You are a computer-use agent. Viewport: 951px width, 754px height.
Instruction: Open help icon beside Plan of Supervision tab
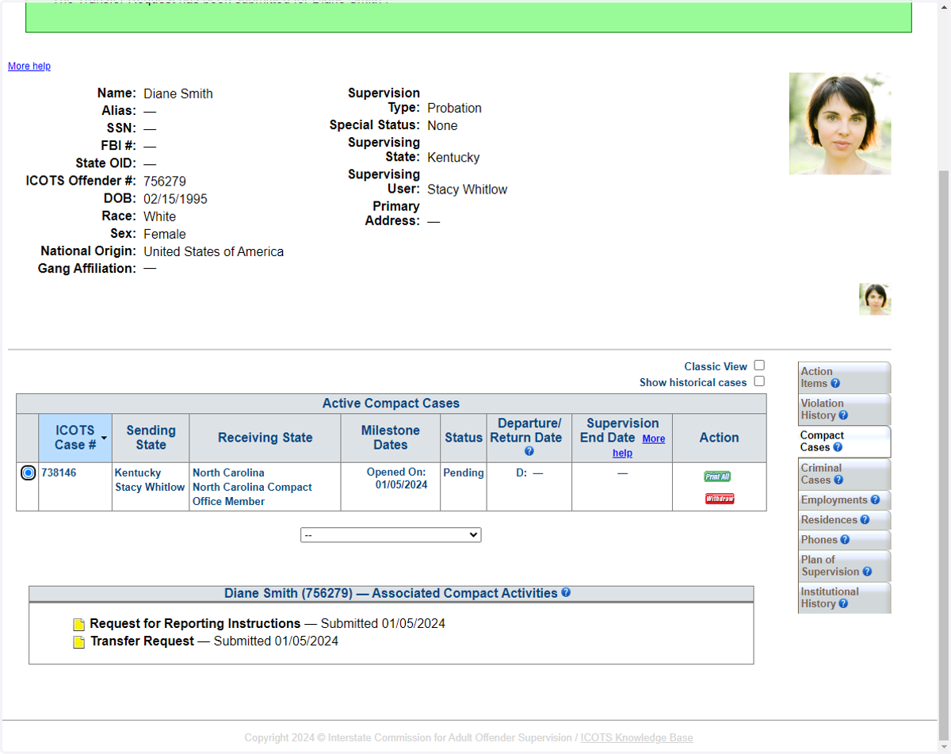click(867, 572)
